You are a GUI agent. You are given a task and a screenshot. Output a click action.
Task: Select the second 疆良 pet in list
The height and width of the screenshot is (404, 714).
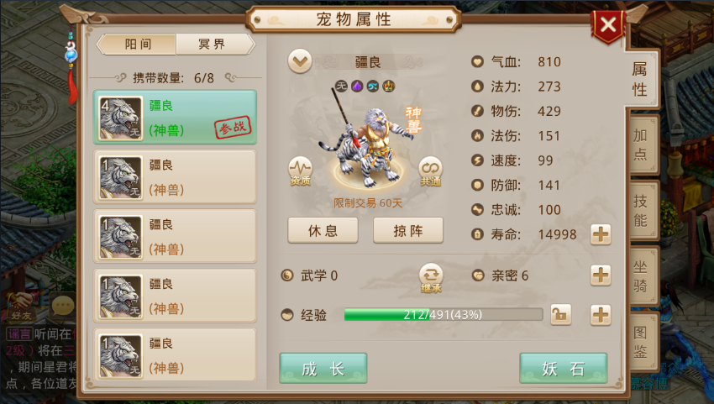click(175, 176)
